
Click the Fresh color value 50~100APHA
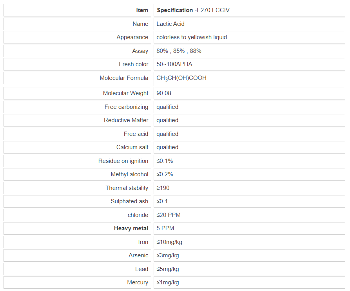point(174,64)
